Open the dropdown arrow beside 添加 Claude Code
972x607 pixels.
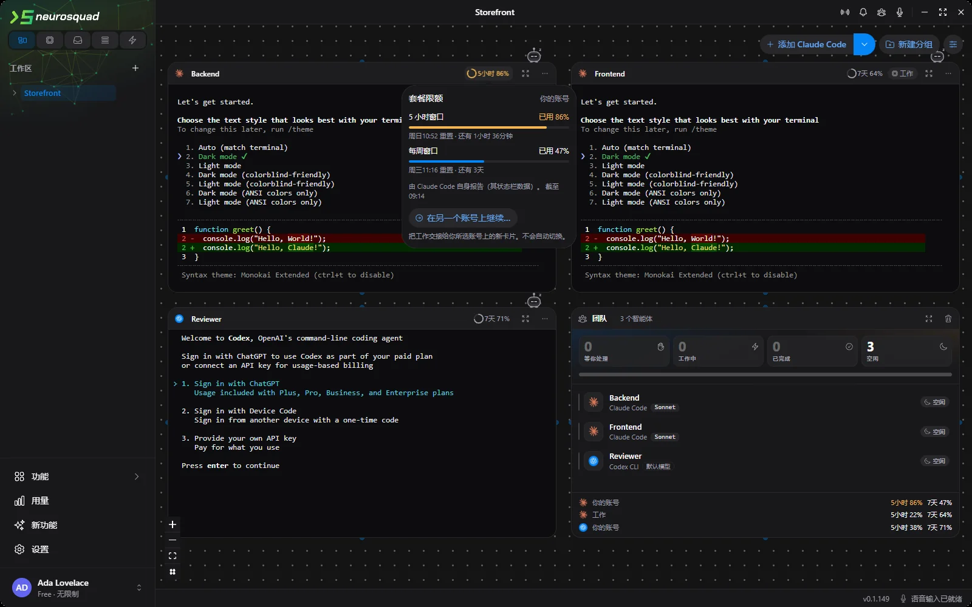864,44
